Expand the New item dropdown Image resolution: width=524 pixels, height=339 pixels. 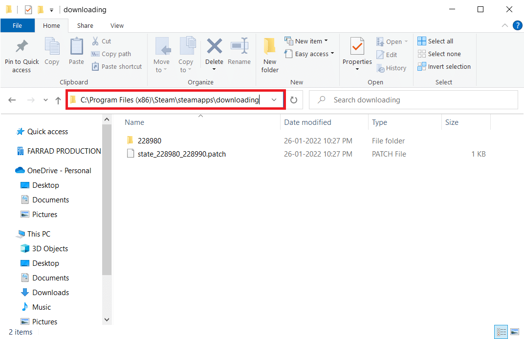point(326,40)
